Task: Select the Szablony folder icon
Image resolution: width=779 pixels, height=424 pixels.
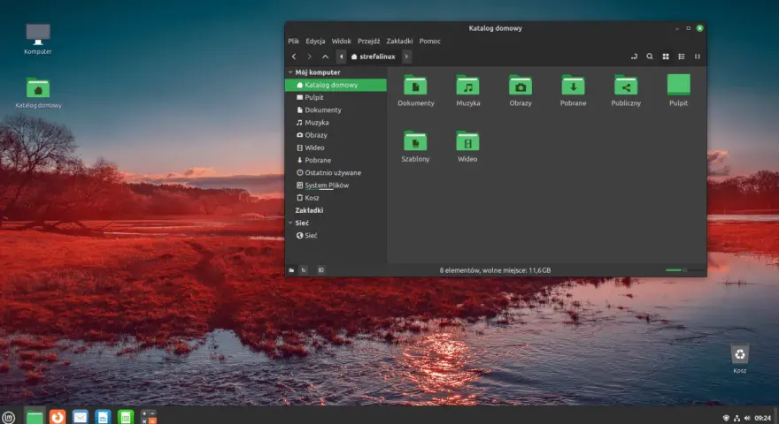Action: tap(415, 141)
